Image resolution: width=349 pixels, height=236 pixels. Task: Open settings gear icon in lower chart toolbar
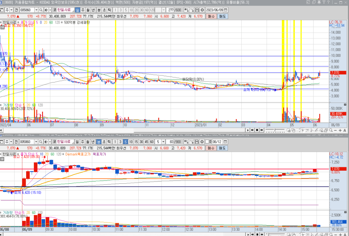(x=202, y=142)
